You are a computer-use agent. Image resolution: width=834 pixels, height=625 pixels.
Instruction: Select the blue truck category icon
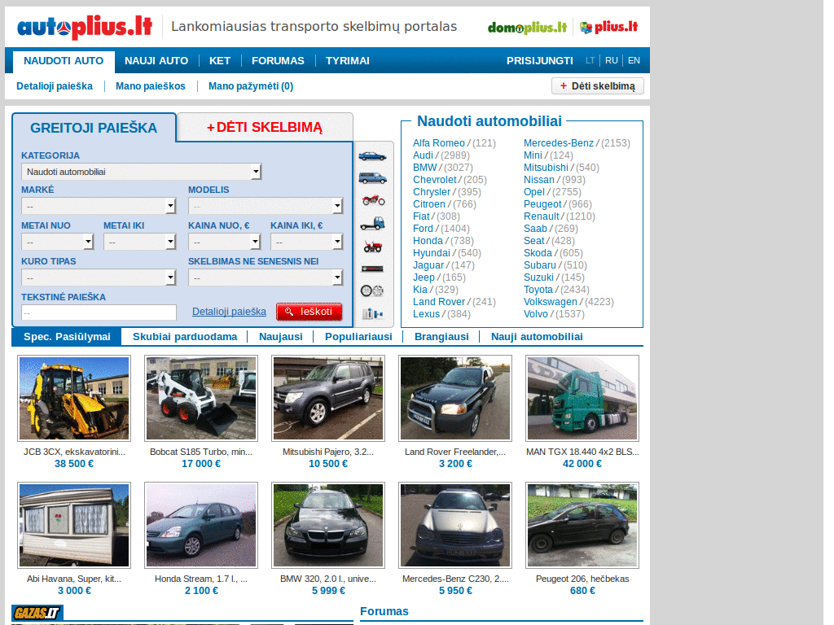click(372, 223)
